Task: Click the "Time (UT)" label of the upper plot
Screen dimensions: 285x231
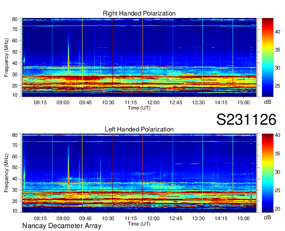Action: coord(139,108)
